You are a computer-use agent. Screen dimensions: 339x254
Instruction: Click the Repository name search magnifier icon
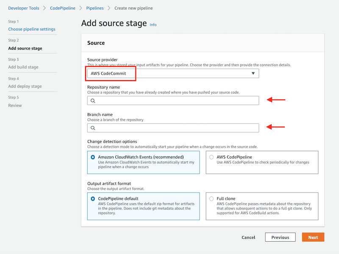click(93, 100)
